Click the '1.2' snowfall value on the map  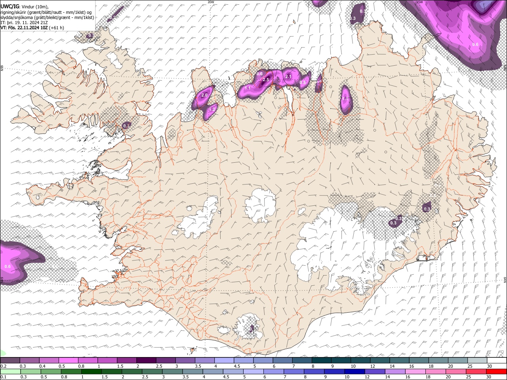pyautogui.click(x=212, y=110)
